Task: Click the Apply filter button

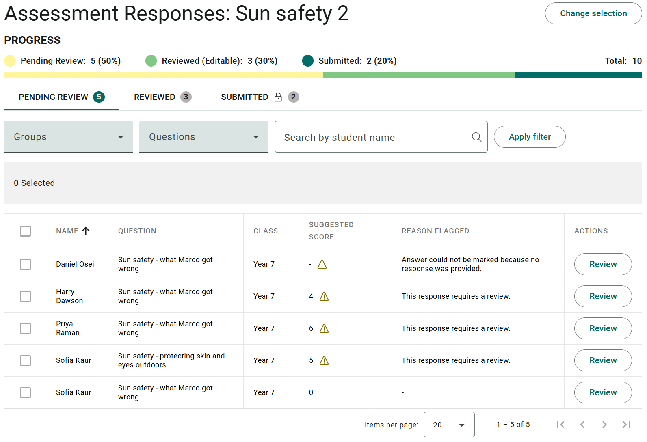Action: pyautogui.click(x=530, y=137)
